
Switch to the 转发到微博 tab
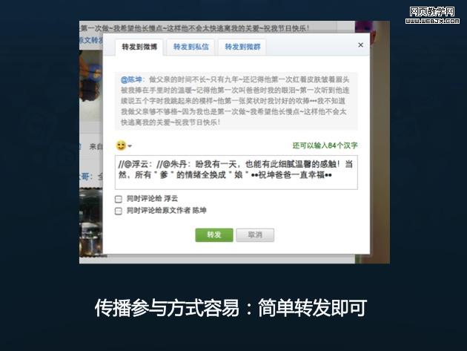[x=139, y=47]
